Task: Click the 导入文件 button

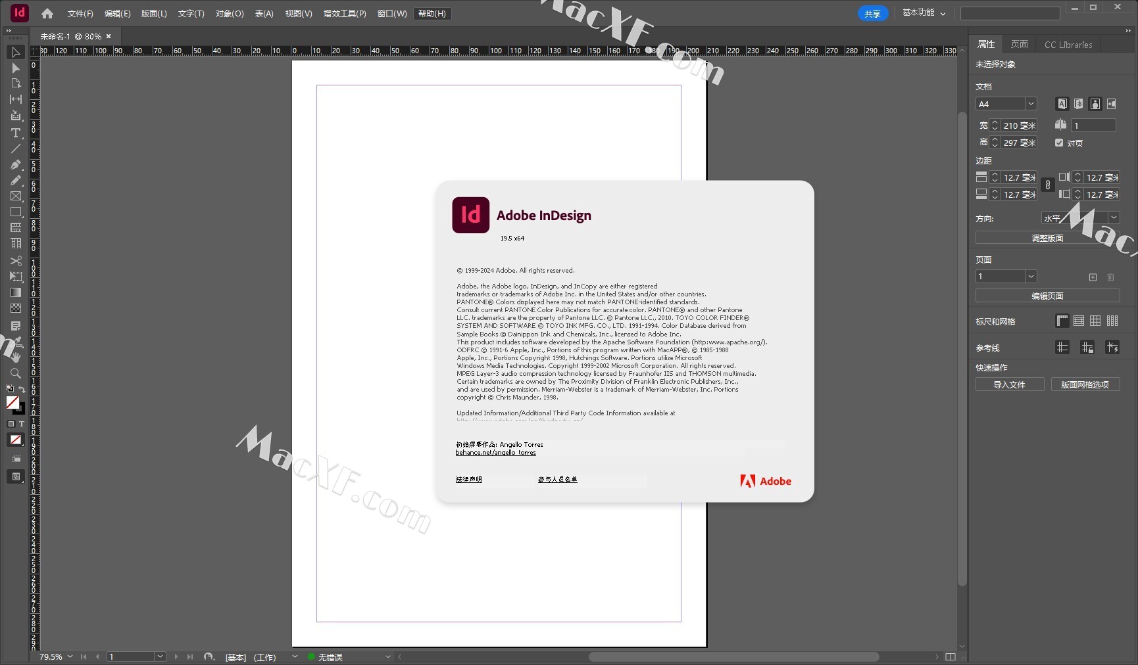Action: pos(1010,384)
